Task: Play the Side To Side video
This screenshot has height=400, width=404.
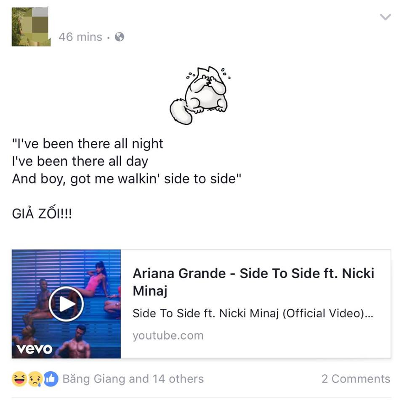Action: coord(66,304)
